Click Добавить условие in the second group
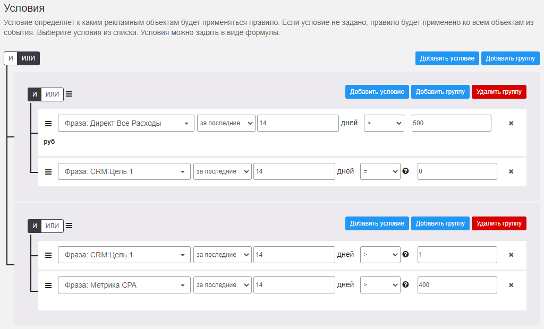The height and width of the screenshot is (329, 544). pos(377,223)
